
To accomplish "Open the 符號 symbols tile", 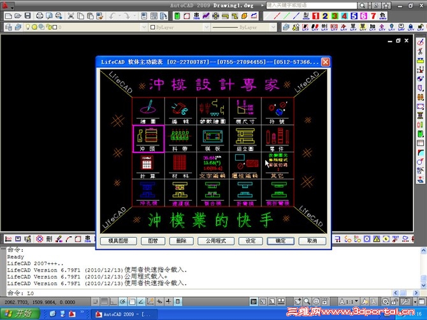I will click(x=277, y=111).
